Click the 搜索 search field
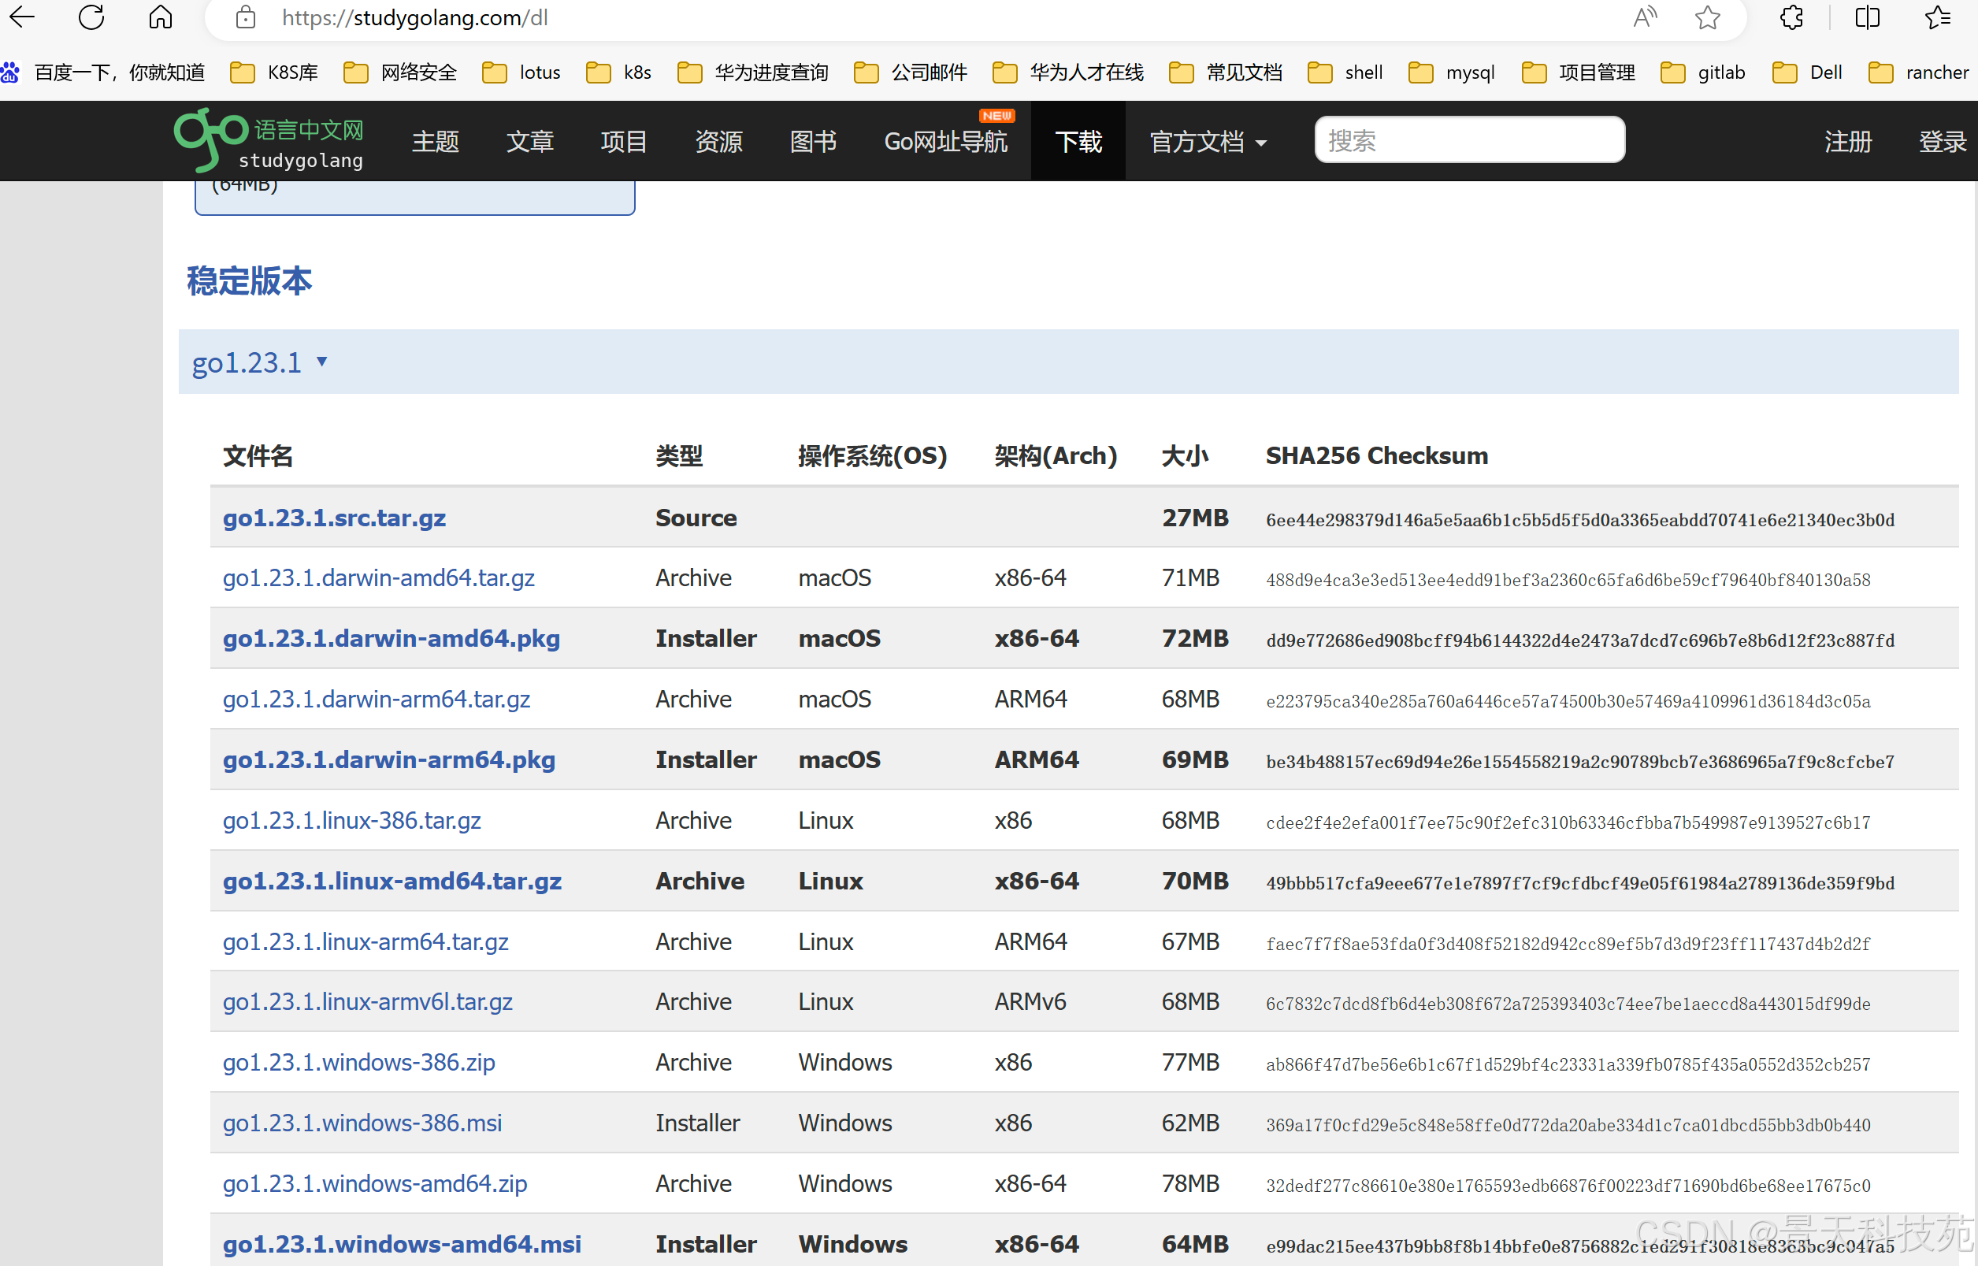Image resolution: width=1978 pixels, height=1266 pixels. [x=1469, y=139]
